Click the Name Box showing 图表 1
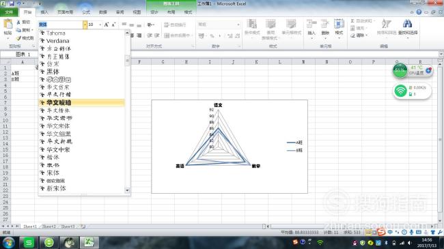Screen dimensions: 444x249 click(18, 54)
